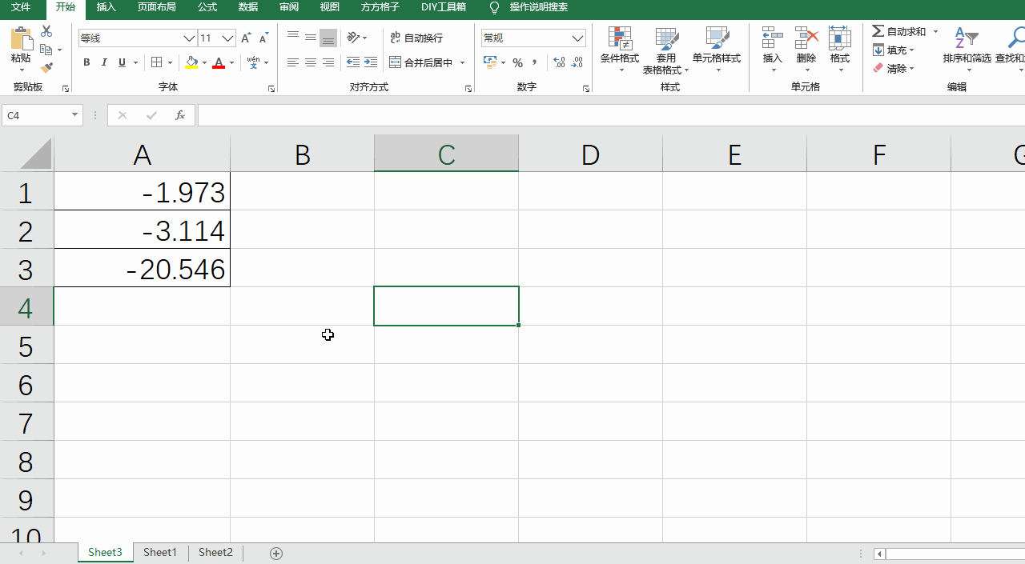Click the text orientation icon
The height and width of the screenshot is (564, 1025).
tap(353, 38)
